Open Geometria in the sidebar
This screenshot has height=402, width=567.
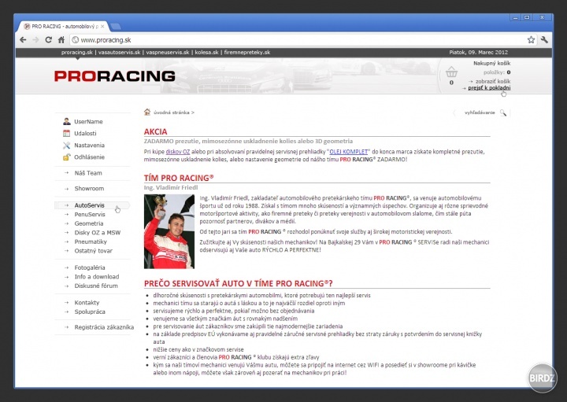(89, 223)
